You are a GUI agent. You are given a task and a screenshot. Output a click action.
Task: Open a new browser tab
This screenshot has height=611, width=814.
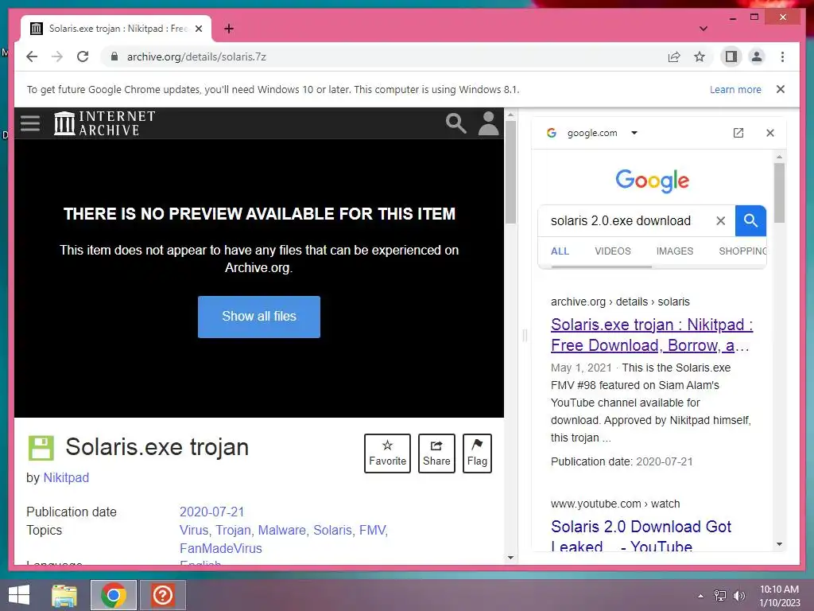point(229,29)
